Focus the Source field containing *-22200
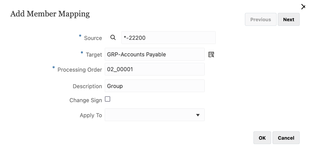Viewport: 311px width, 153px height. (168, 38)
